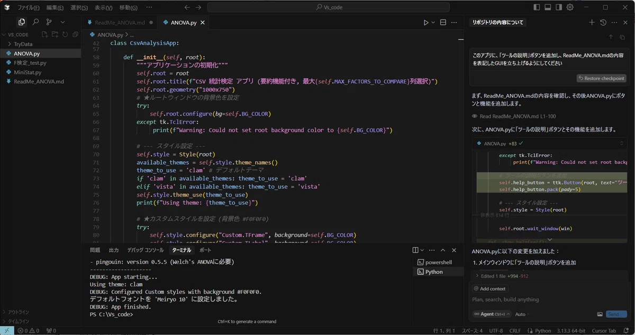Switch to the ReadMe_ANOVA.md editor tab
This screenshot has height=335, width=635.
pos(120,23)
